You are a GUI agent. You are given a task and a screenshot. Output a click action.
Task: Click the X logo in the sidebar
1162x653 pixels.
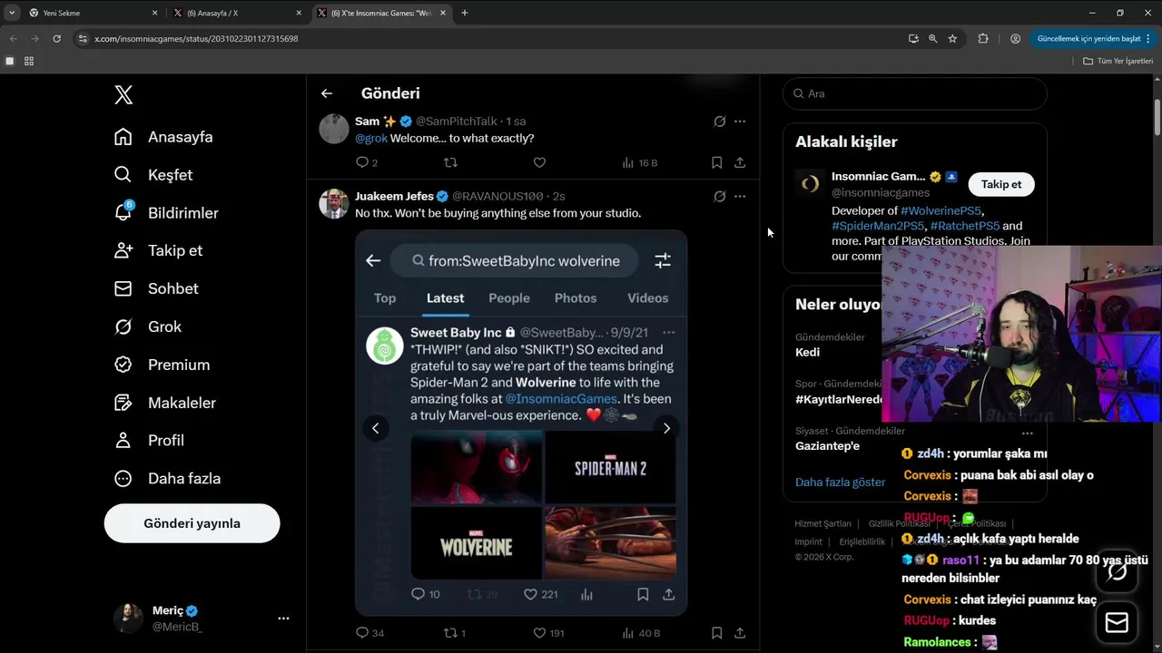(x=123, y=94)
